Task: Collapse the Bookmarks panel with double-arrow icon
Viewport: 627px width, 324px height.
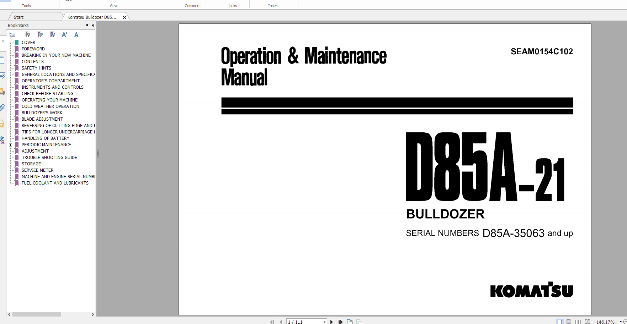Action: point(86,25)
